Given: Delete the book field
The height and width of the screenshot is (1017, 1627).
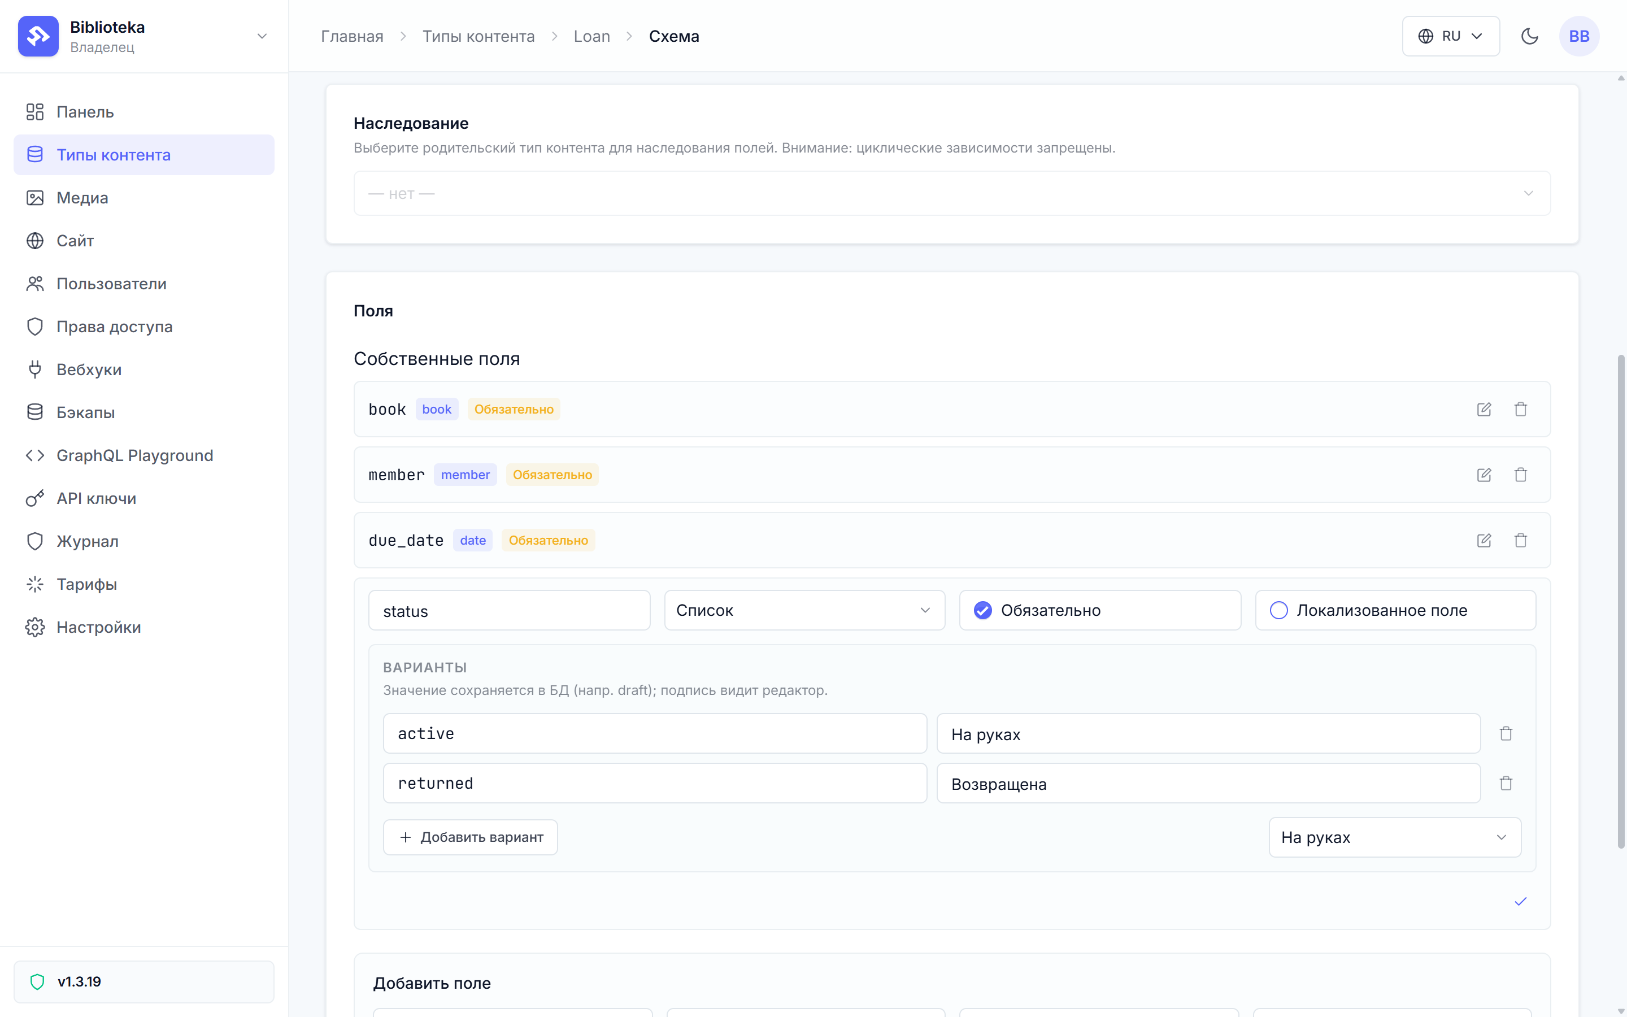Looking at the screenshot, I should tap(1521, 409).
